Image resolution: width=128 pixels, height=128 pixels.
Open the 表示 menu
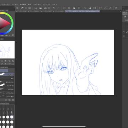tap(30, 5)
